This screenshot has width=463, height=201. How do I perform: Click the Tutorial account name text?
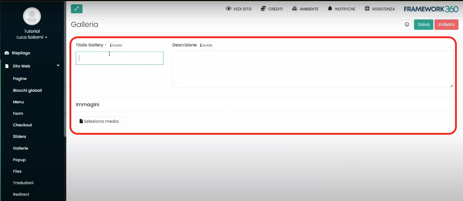point(32,31)
